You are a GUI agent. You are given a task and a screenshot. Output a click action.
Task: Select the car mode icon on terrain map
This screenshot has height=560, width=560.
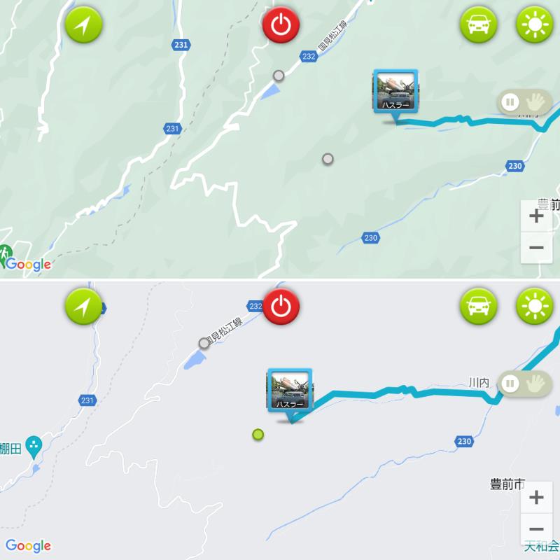click(478, 24)
